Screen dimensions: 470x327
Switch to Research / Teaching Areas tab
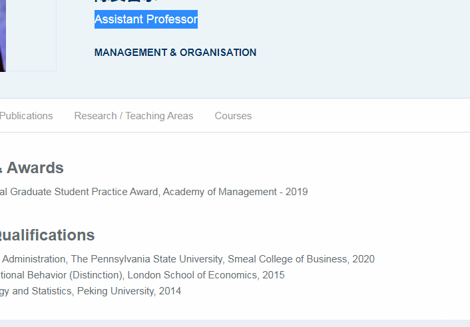click(x=133, y=116)
